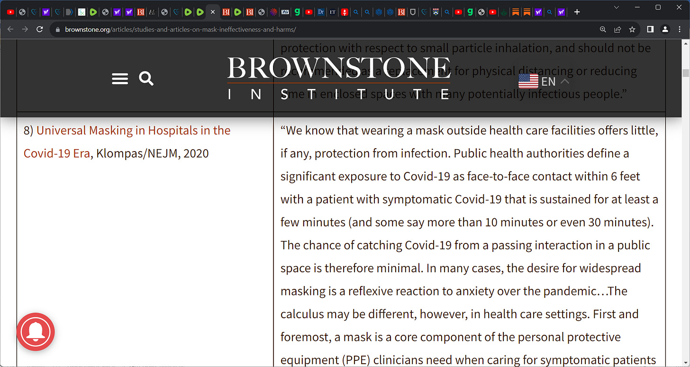Open a new tab with the plus button
Image resolution: width=690 pixels, height=367 pixels.
[x=577, y=12]
